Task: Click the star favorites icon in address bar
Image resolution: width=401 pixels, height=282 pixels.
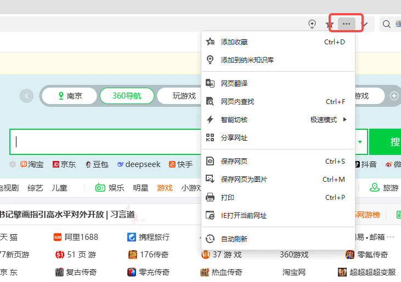Action: pos(330,25)
